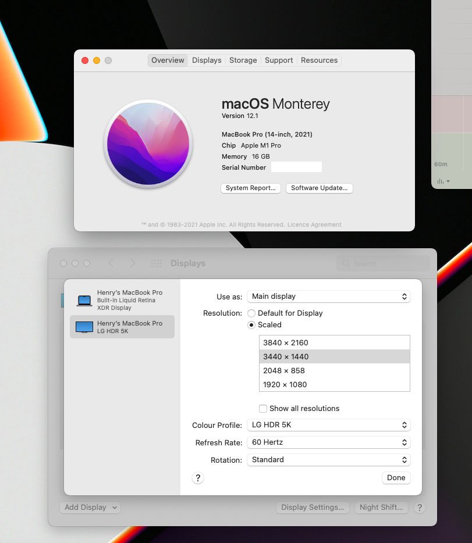The height and width of the screenshot is (543, 472).
Task: Open the Resources tab
Action: pos(319,60)
